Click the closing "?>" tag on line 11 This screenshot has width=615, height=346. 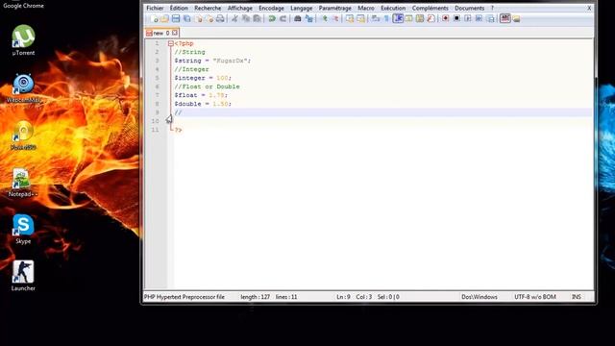(178, 130)
